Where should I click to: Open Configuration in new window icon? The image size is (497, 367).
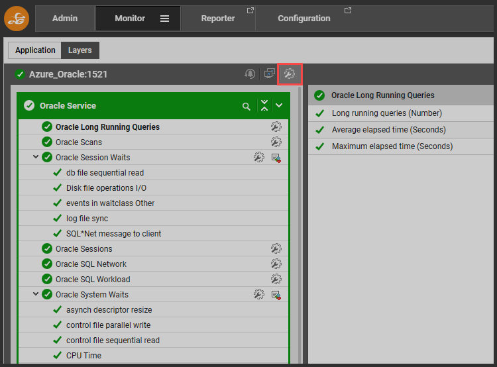348,11
